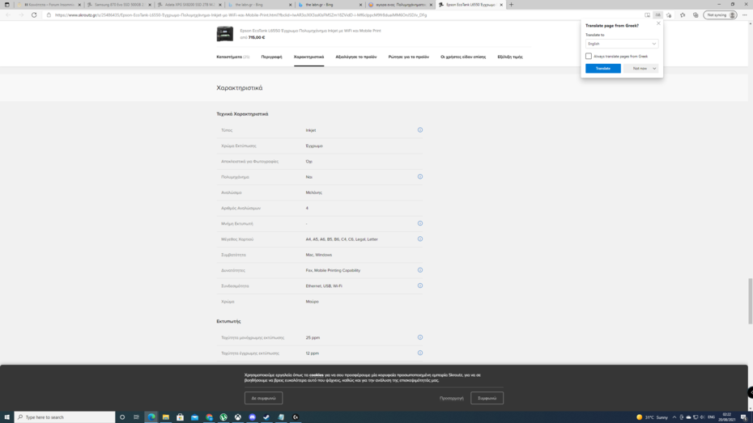Open the Mail app on taskbar
The image size is (753, 423).
click(x=194, y=417)
